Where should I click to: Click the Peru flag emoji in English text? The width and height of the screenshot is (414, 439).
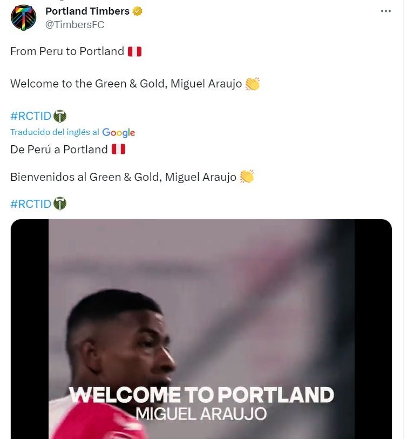click(134, 52)
